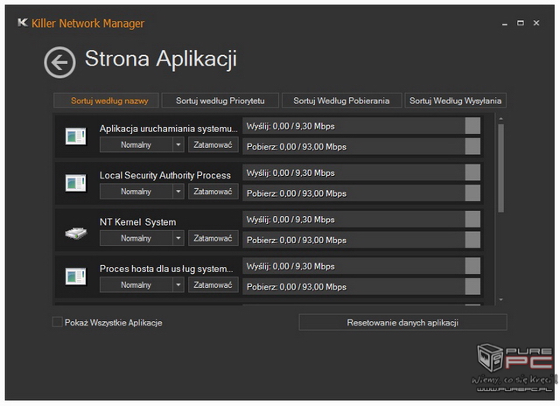
Task: Go back using the circled arrow icon
Action: coord(59,62)
